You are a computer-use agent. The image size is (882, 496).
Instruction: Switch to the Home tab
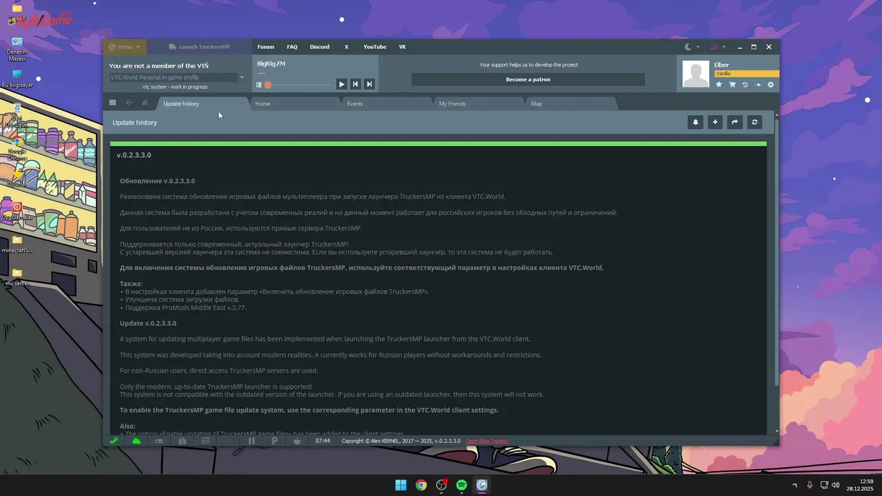point(294,103)
